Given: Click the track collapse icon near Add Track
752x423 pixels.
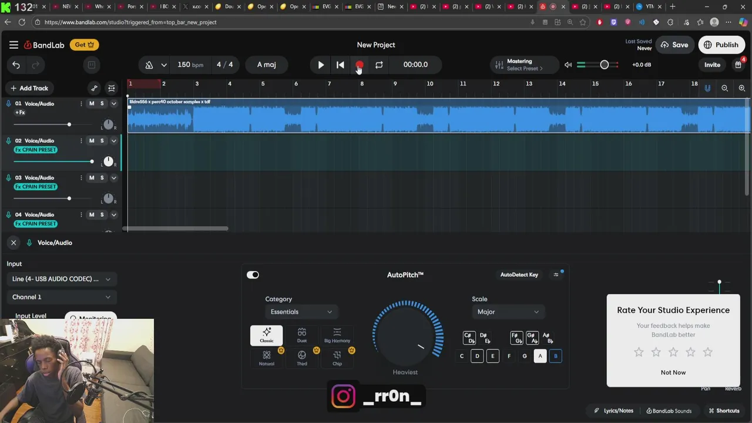Looking at the screenshot, I should coord(112,88).
